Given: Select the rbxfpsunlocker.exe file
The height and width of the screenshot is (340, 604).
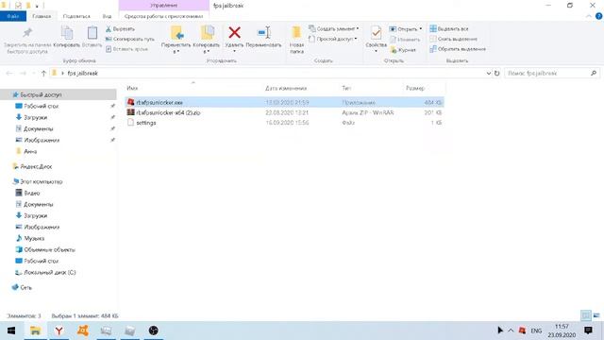Looking at the screenshot, I should (284, 103).
